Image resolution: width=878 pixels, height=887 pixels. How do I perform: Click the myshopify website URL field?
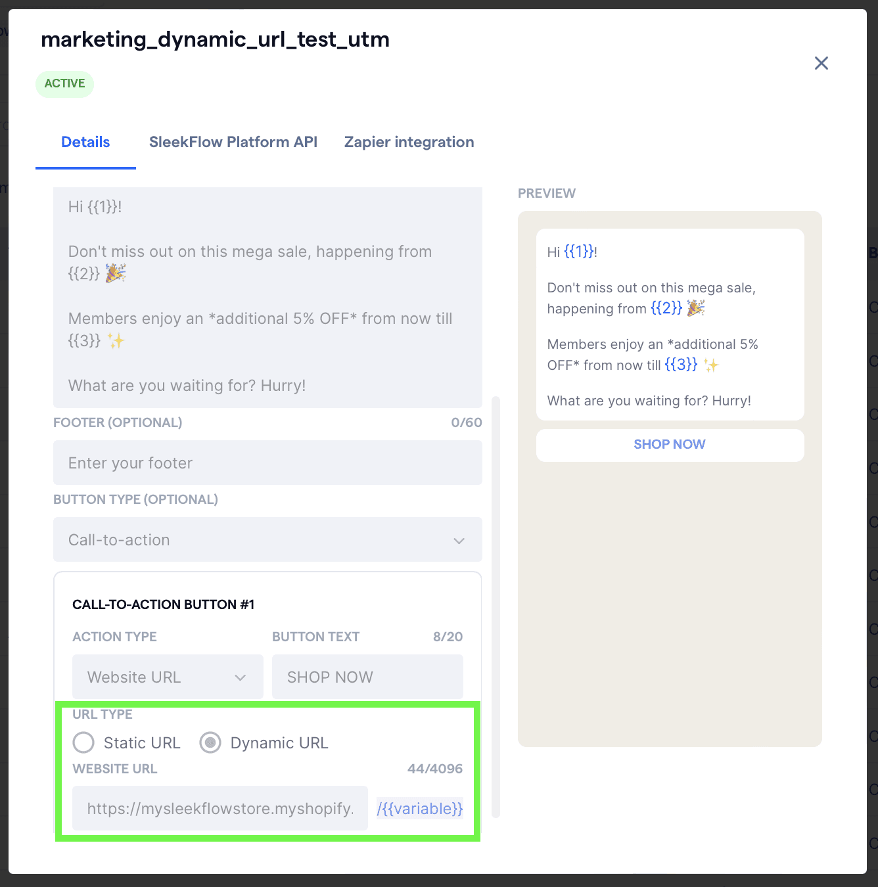pyautogui.click(x=219, y=808)
